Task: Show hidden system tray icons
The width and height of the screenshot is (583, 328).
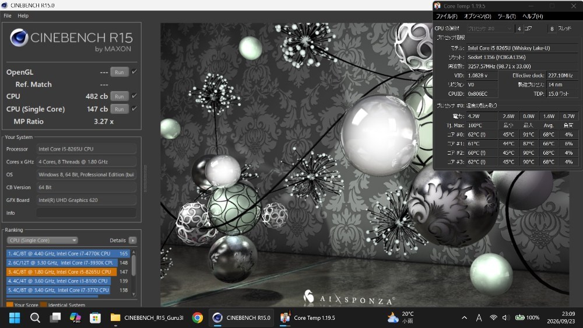Action: click(x=465, y=317)
